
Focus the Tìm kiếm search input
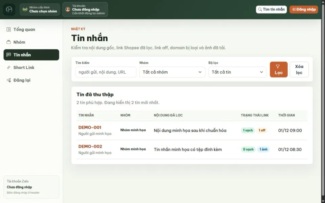pyautogui.click(x=106, y=72)
